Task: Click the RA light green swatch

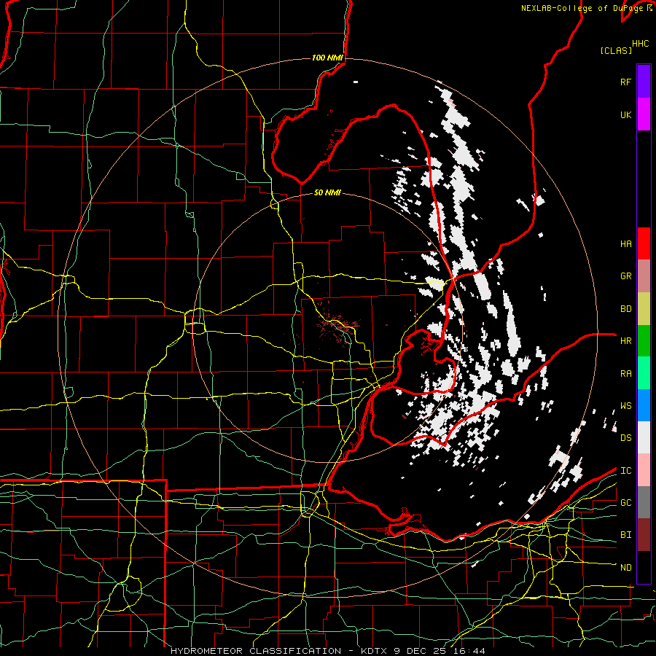Action: click(644, 373)
